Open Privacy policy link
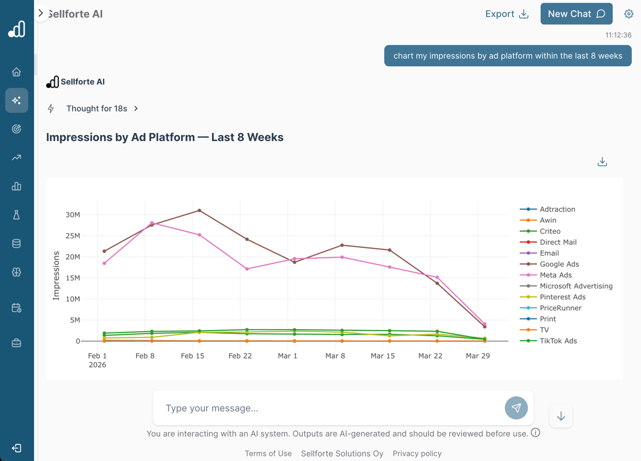The image size is (641, 461). tap(417, 454)
